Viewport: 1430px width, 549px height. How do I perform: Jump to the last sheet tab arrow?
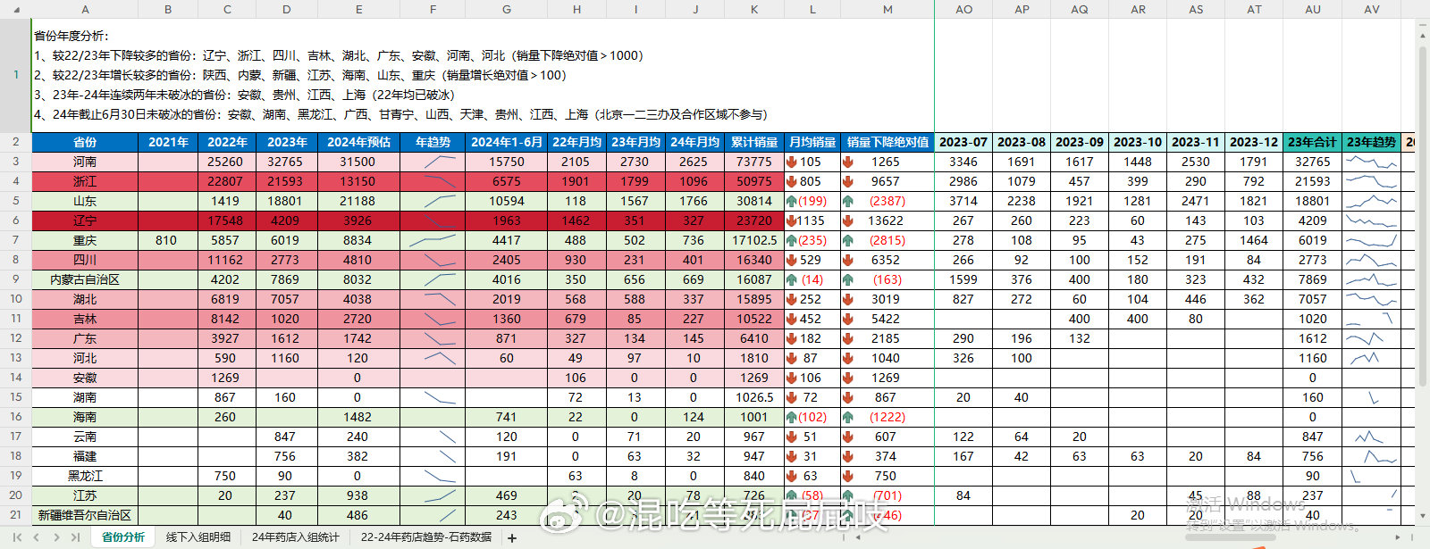[x=76, y=537]
